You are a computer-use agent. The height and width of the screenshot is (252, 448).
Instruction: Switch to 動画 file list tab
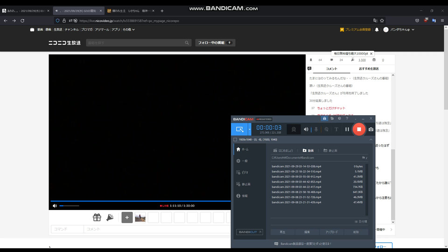pos(308,151)
